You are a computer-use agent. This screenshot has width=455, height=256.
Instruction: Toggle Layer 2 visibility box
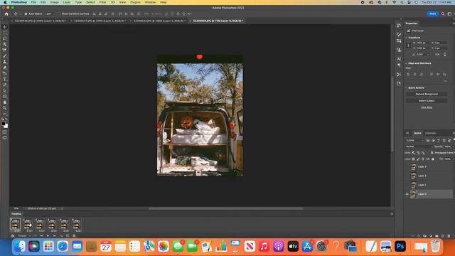point(407,176)
